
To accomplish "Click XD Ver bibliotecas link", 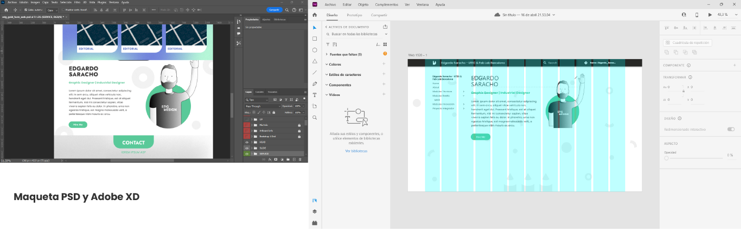I will (x=356, y=151).
